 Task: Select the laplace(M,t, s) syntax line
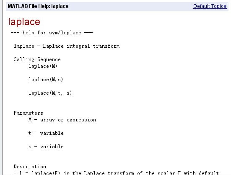point(50,93)
